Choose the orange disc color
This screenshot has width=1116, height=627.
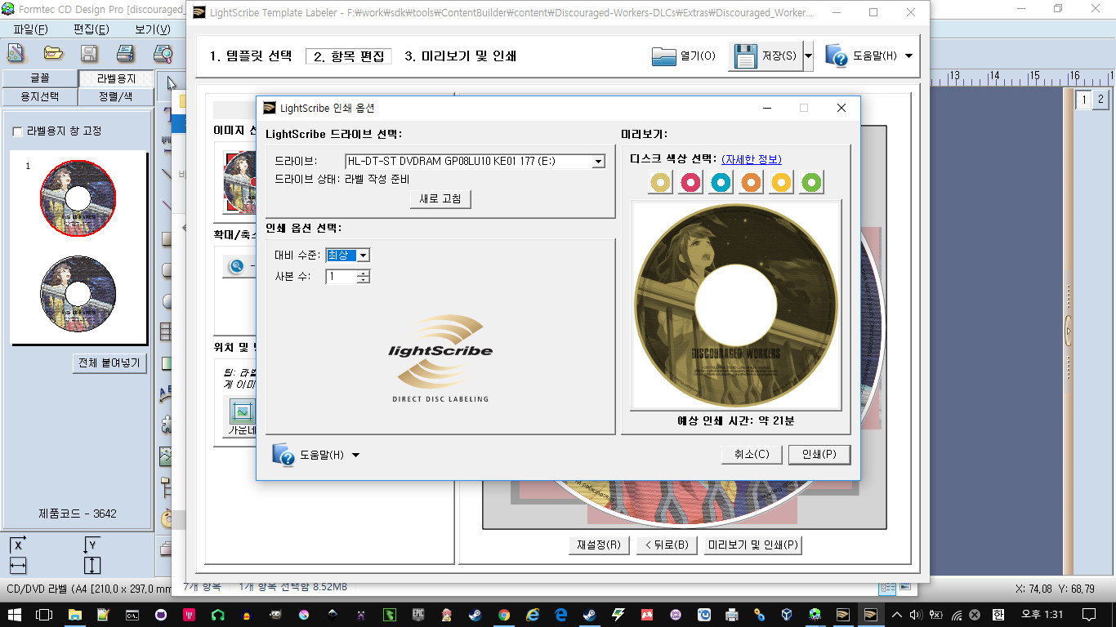click(x=752, y=182)
